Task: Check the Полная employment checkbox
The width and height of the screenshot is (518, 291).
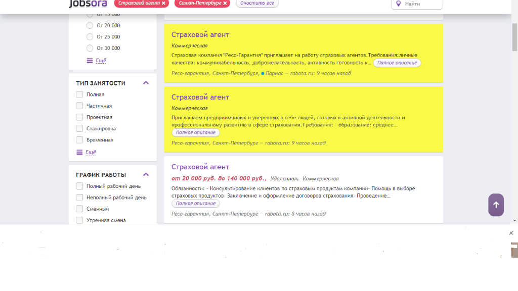Action: click(x=79, y=94)
